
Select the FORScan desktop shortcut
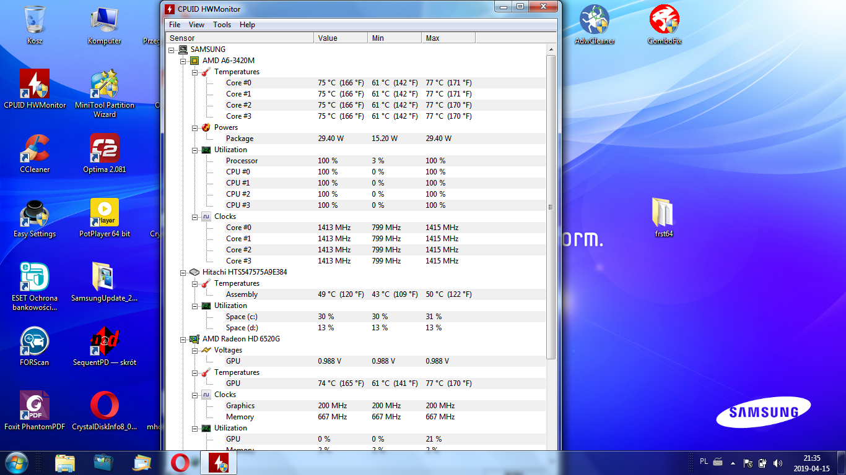click(35, 346)
